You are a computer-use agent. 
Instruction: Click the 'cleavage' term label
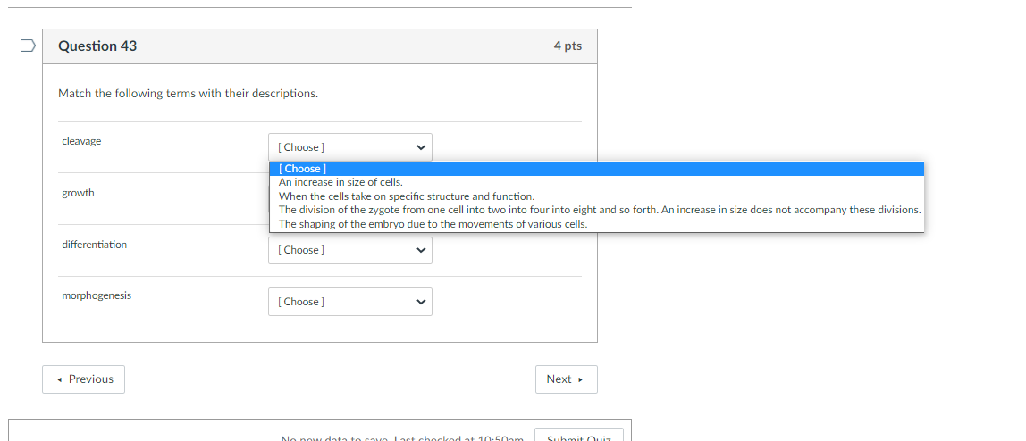pos(82,141)
